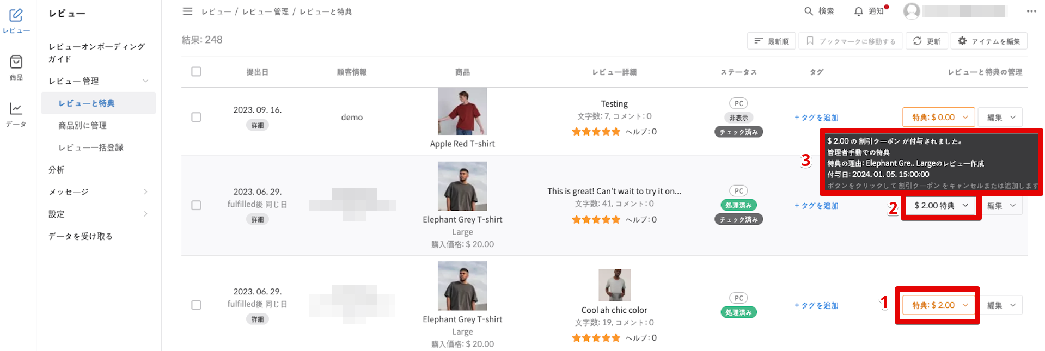This screenshot has height=351, width=1045.
Task: Check the select-all header checkbox
Action: tap(197, 72)
